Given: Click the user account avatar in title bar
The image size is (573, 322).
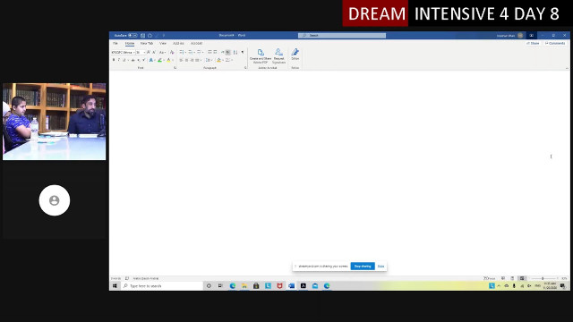Looking at the screenshot, I should [520, 36].
